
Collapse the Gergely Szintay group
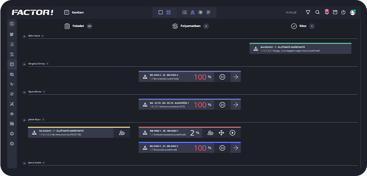coord(24,64)
